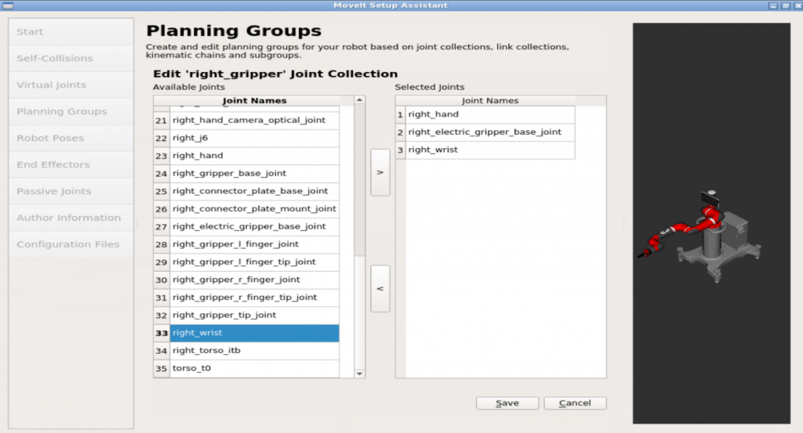803x433 pixels.
Task: Remove joint with < button
Action: (380, 288)
